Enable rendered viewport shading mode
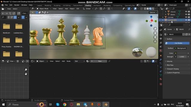 153,9
